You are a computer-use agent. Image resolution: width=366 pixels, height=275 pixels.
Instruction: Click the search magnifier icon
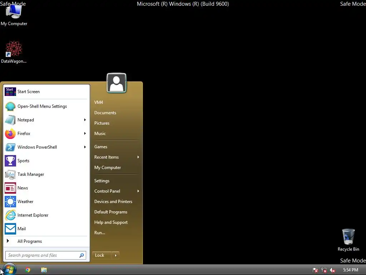(82, 255)
